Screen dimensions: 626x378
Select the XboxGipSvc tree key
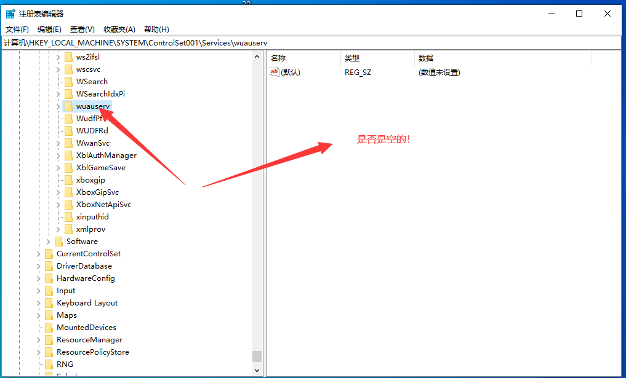point(97,192)
